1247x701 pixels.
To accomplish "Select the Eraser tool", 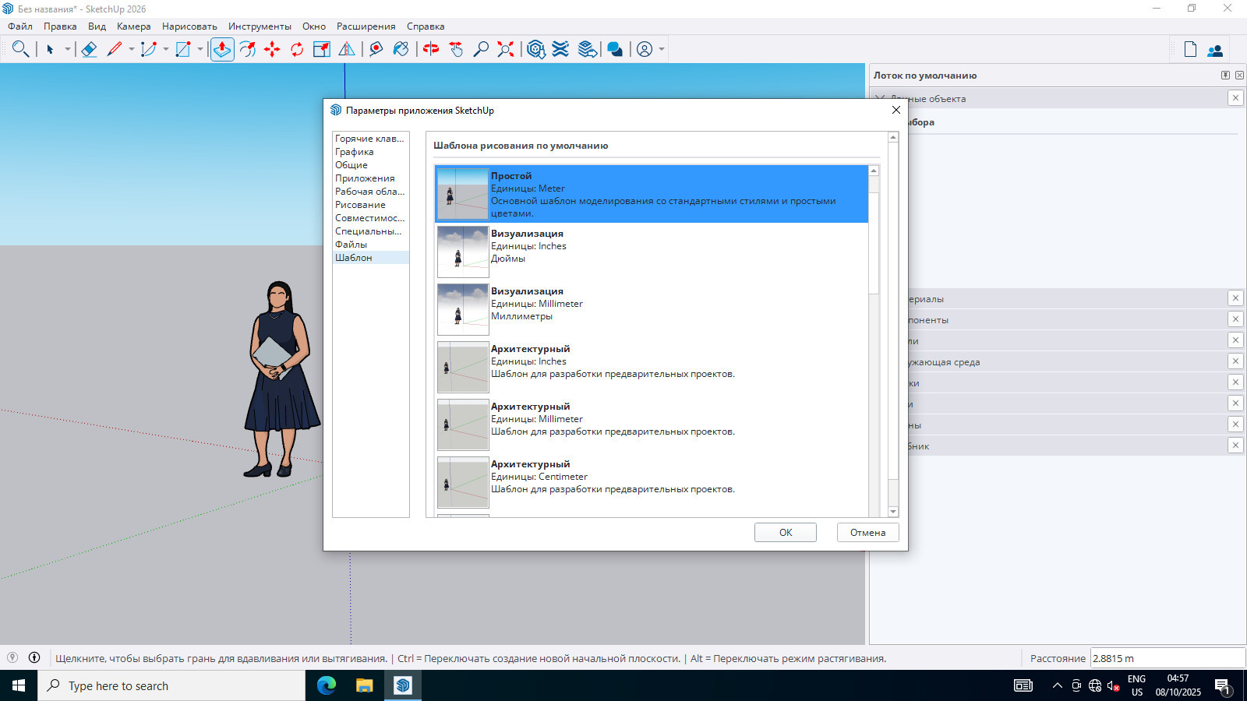I will 89,49.
